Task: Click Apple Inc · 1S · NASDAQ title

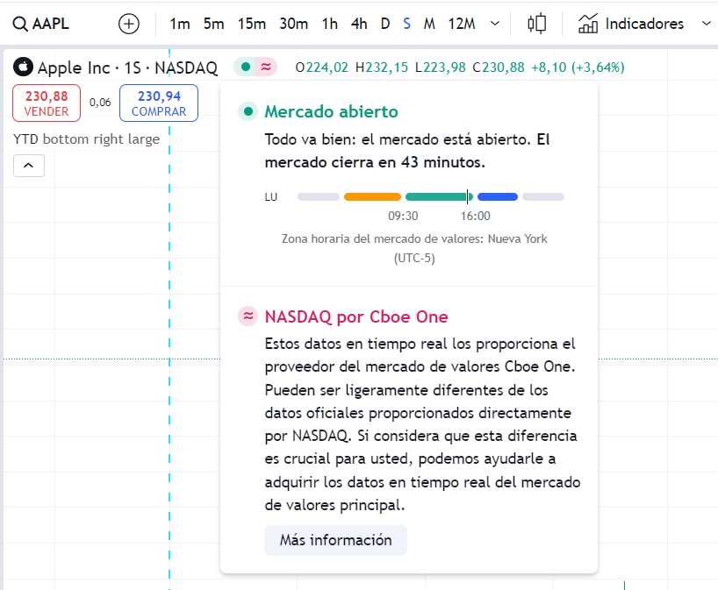Action: pyautogui.click(x=127, y=68)
